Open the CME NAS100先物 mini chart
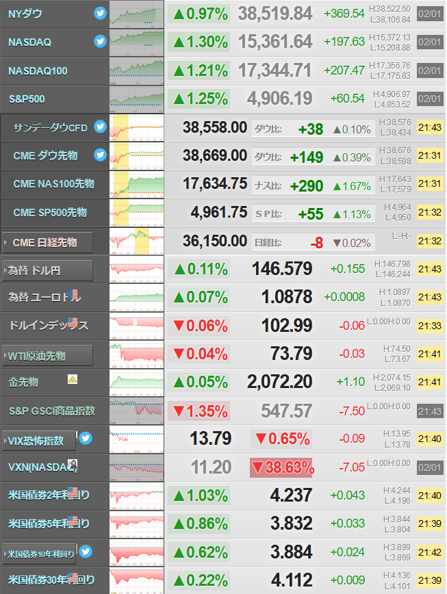The image size is (447, 594). [x=137, y=184]
